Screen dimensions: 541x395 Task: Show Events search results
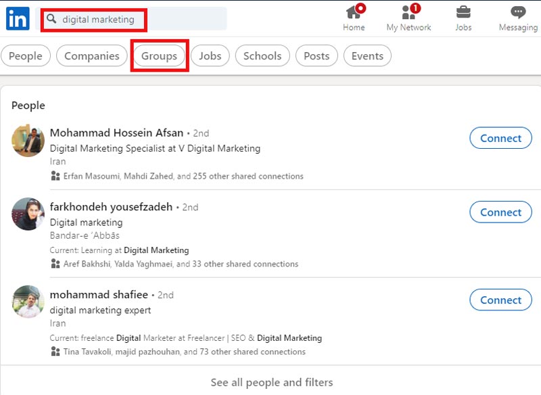point(367,56)
